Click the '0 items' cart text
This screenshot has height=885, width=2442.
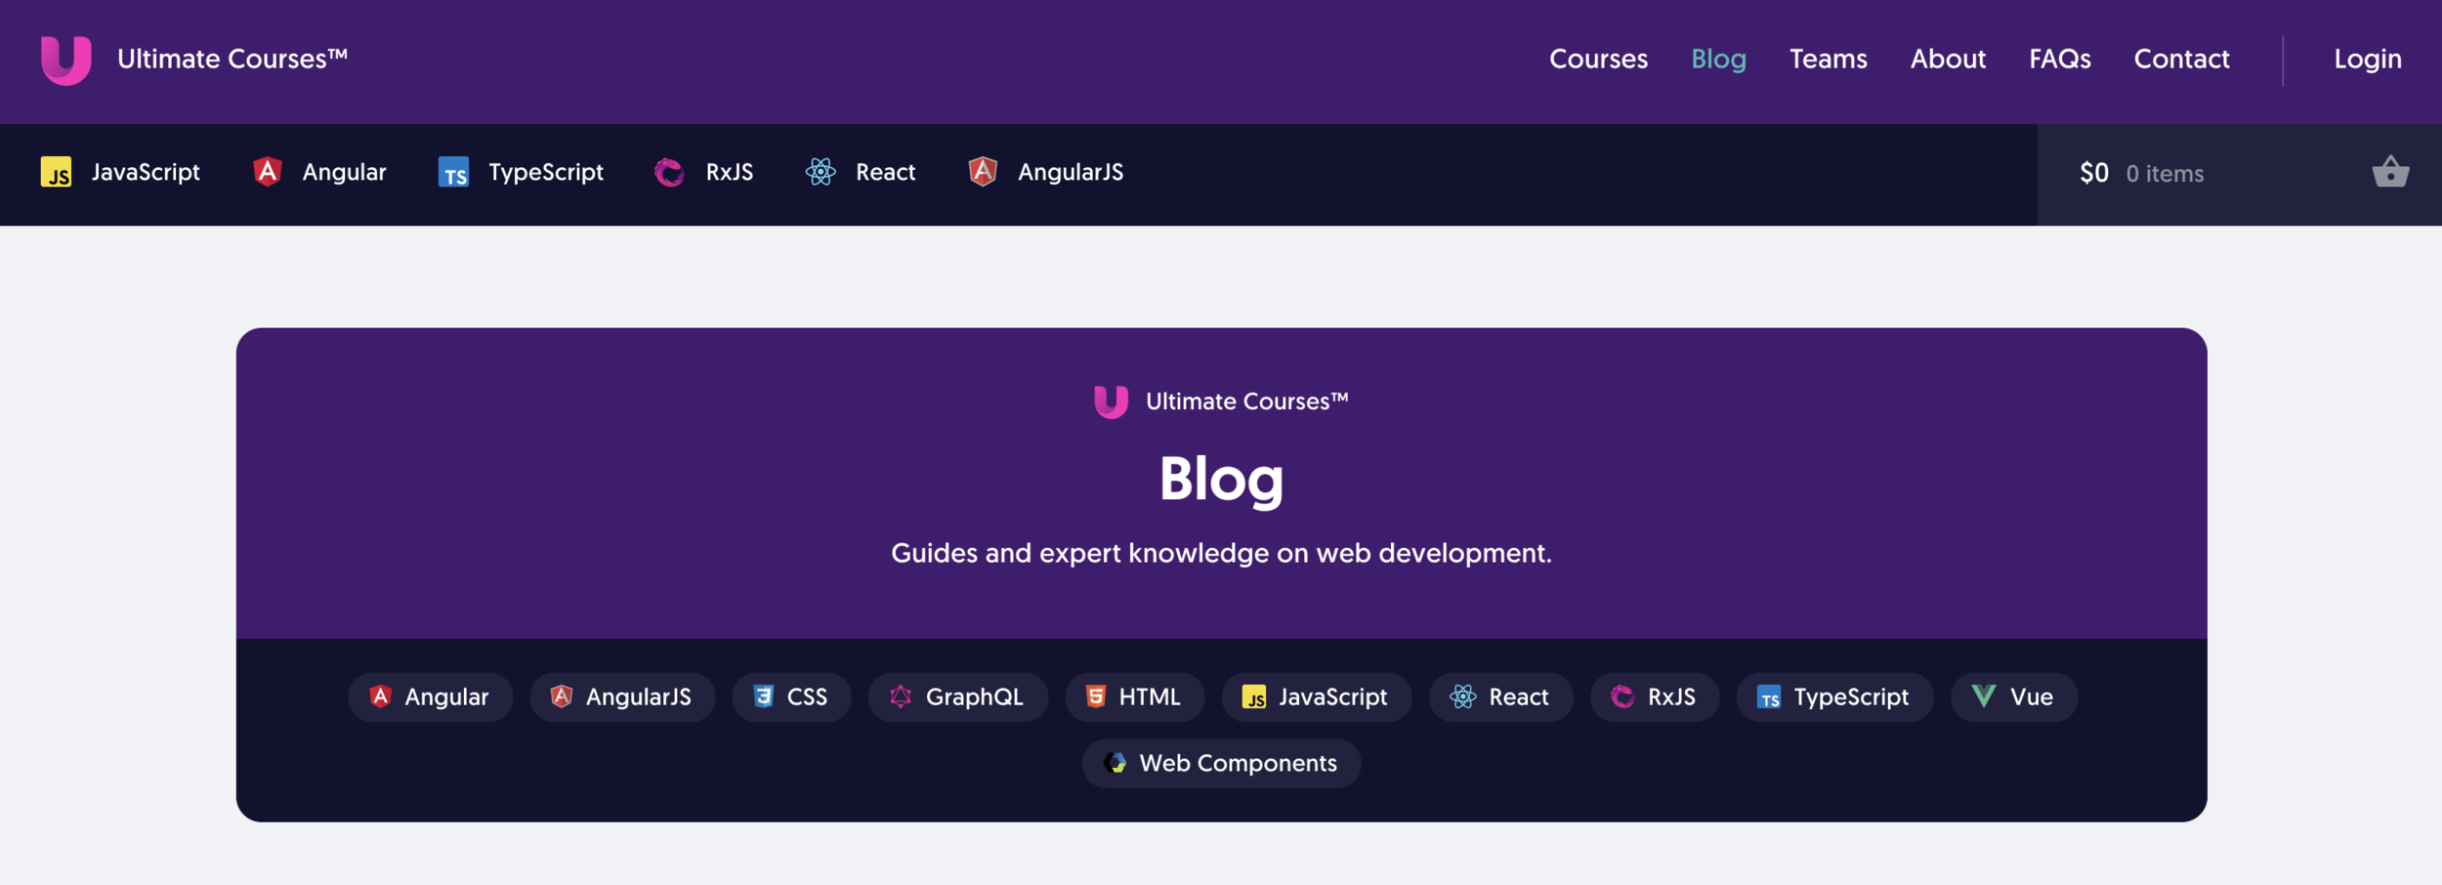(x=2165, y=174)
